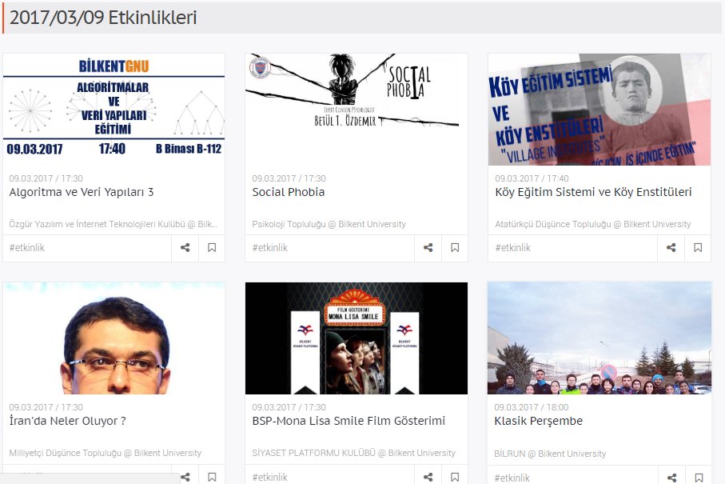Bookmark the Social Phobia event

click(x=455, y=248)
